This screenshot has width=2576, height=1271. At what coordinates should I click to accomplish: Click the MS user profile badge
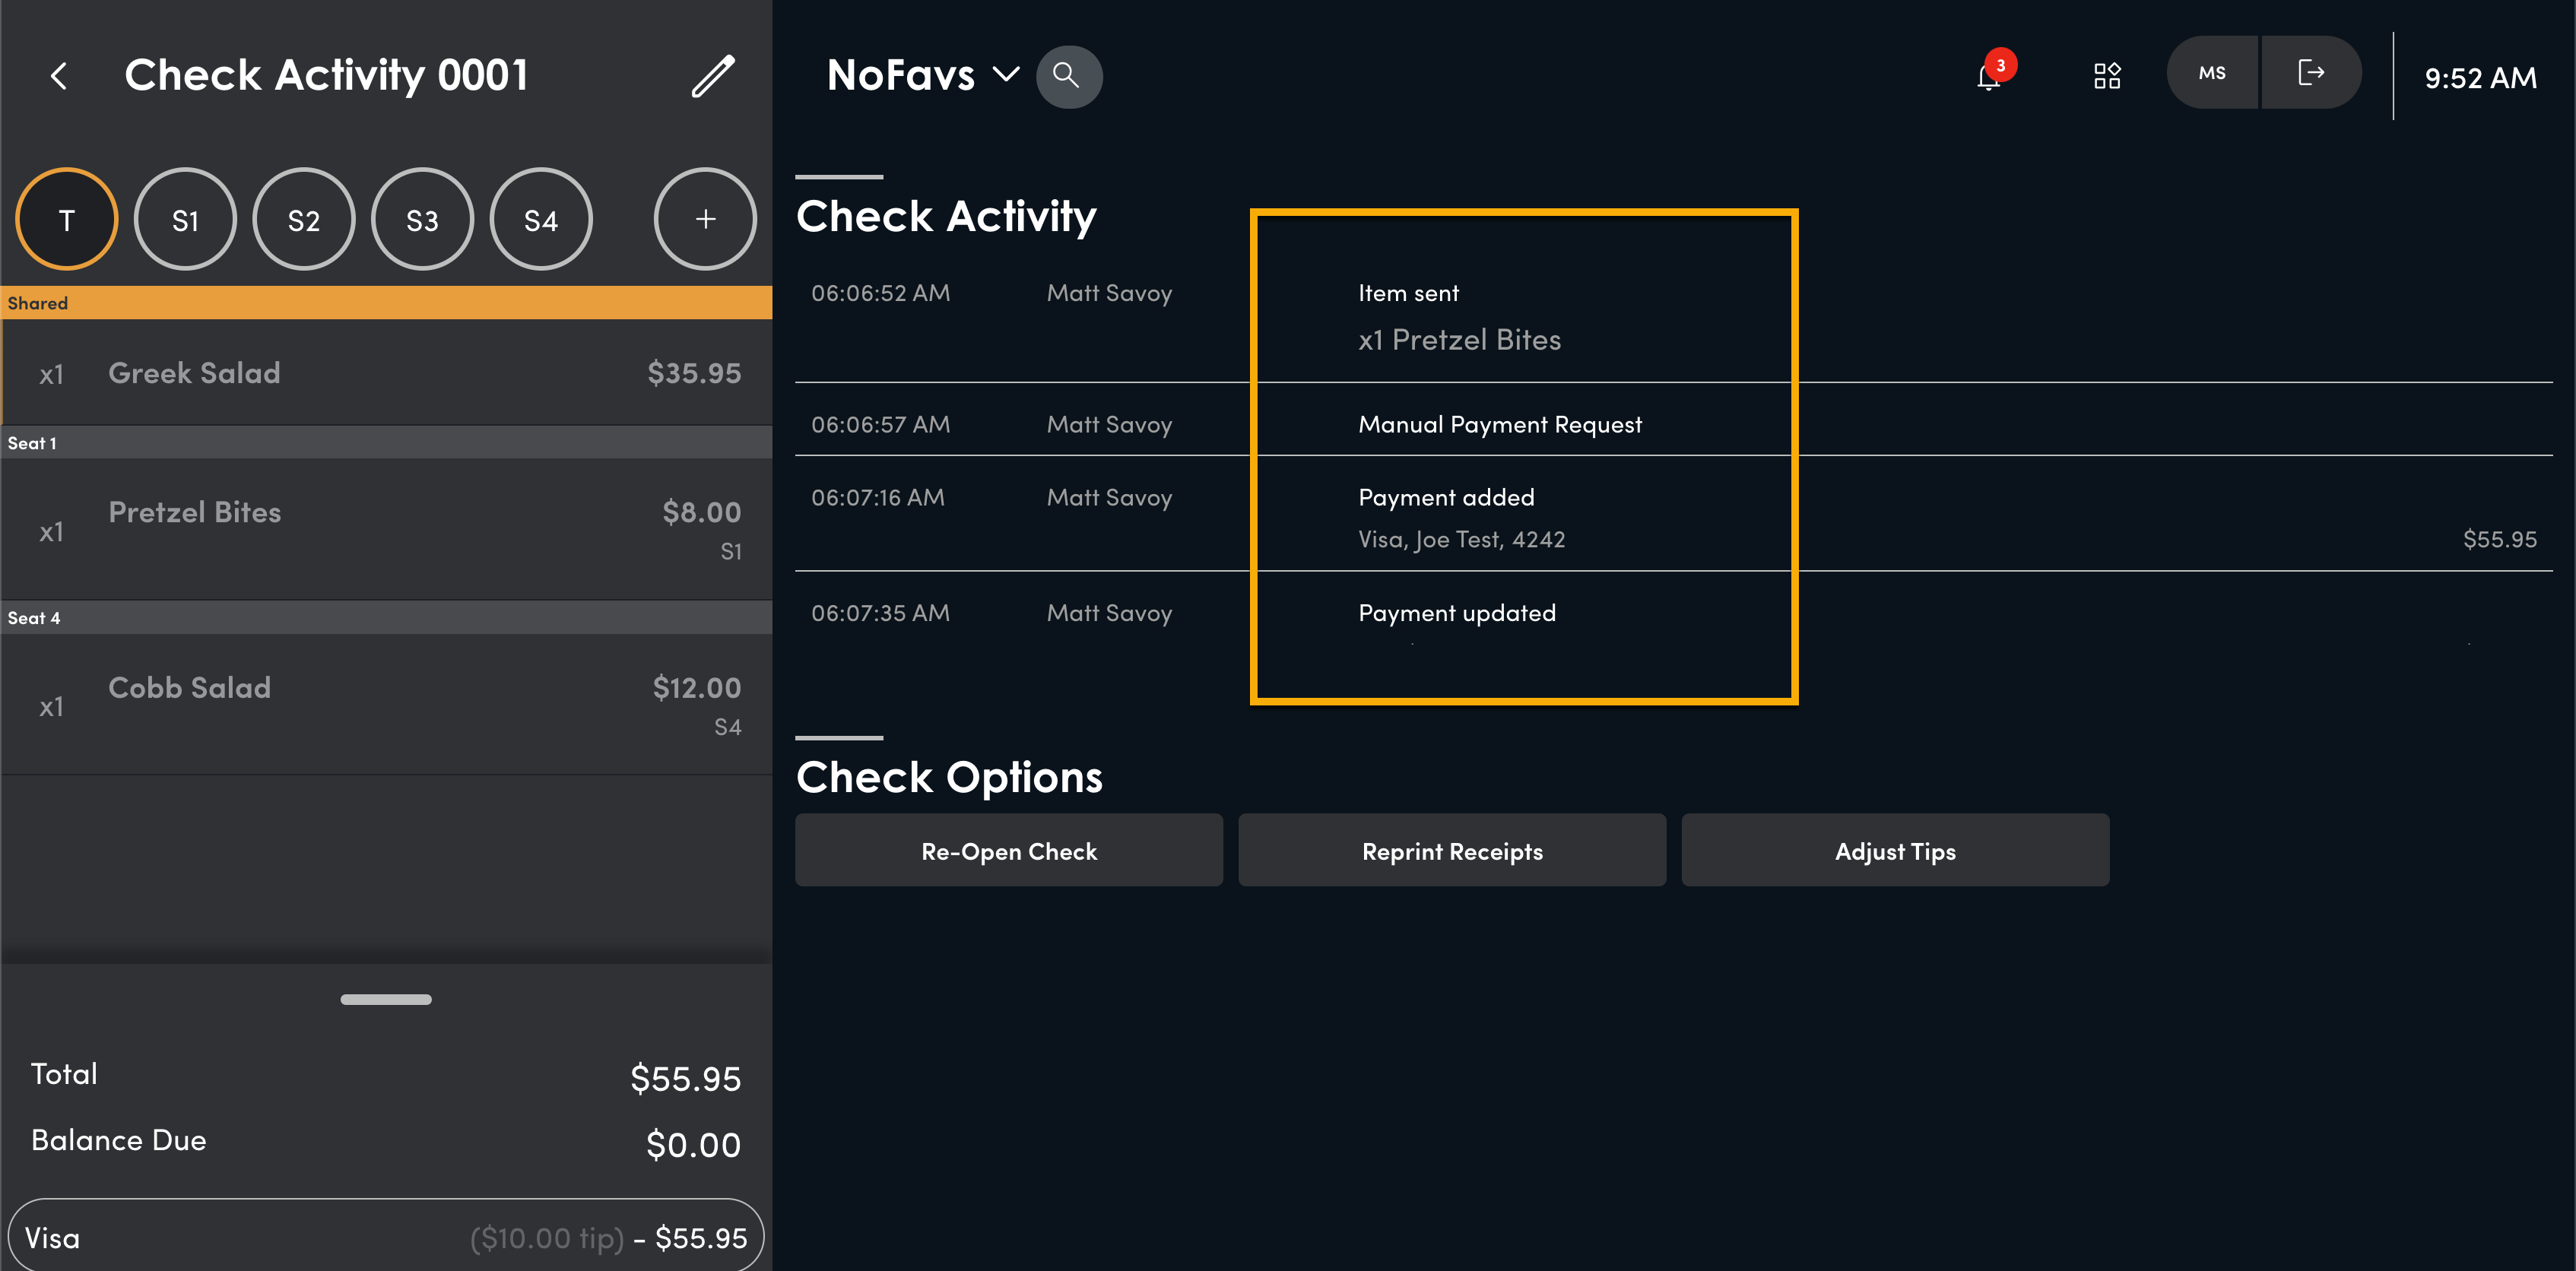point(2212,73)
